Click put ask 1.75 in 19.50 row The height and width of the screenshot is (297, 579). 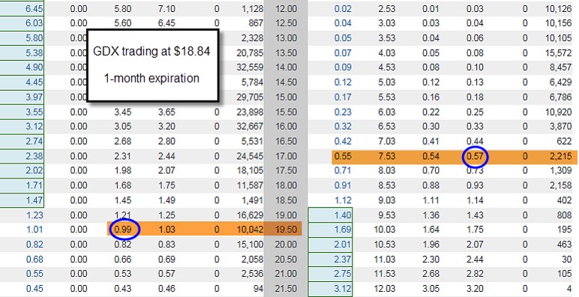tap(475, 229)
